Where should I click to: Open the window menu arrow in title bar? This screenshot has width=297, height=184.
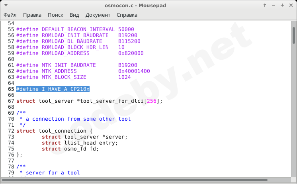6,5
